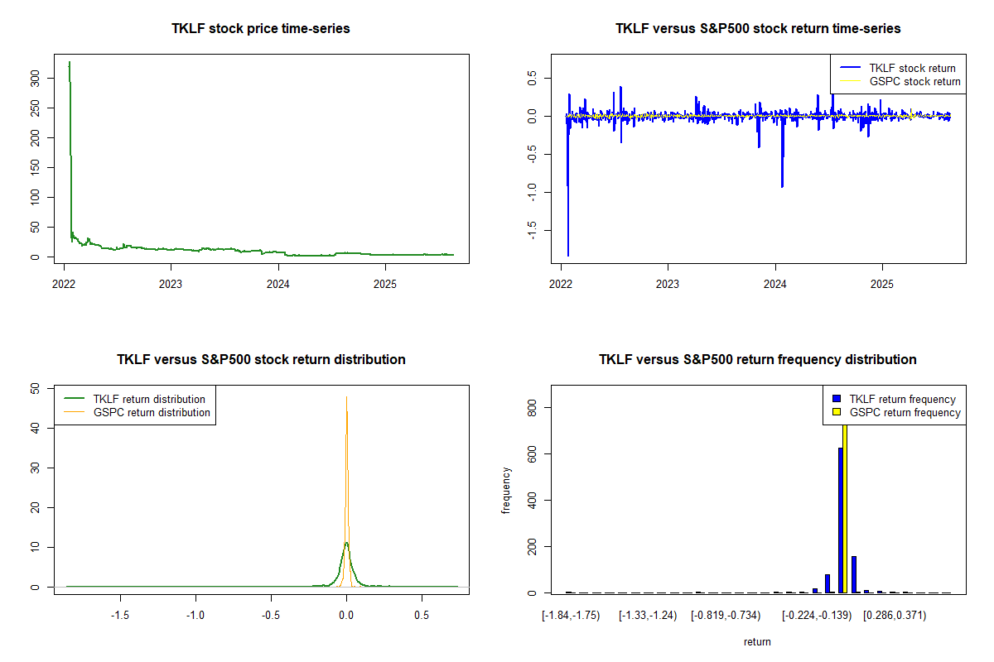The height and width of the screenshot is (662, 994).
Task: Click the 'TKLF stock price time-series' title
Action: (261, 29)
